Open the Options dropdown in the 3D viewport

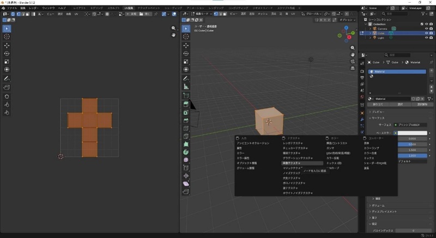347,20
